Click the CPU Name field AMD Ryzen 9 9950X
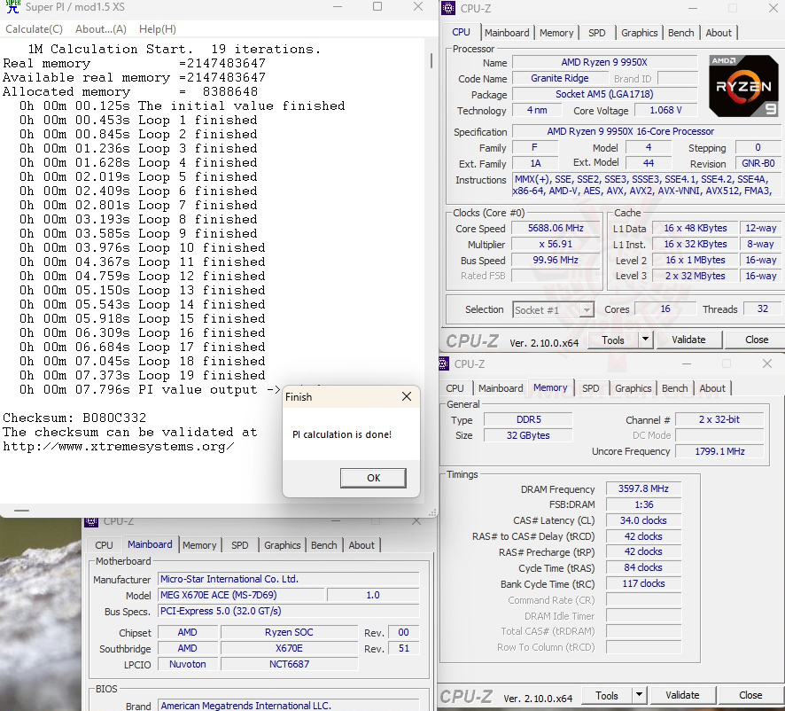 pyautogui.click(x=604, y=63)
